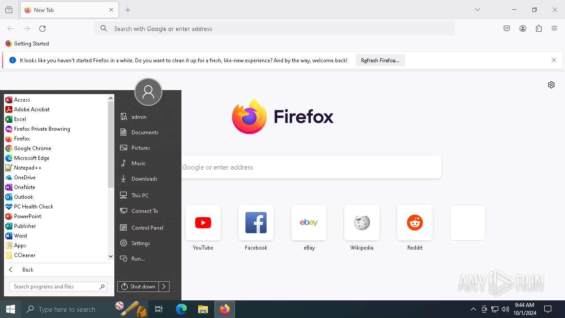Screen dimensions: 565x318
Task: Launch Notepad++ from the programs list
Action: click(56, 168)
